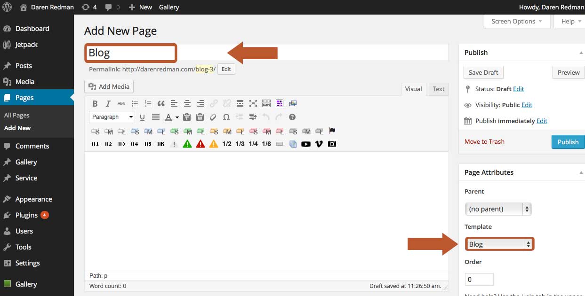Insert a bulleted list

pos(135,103)
